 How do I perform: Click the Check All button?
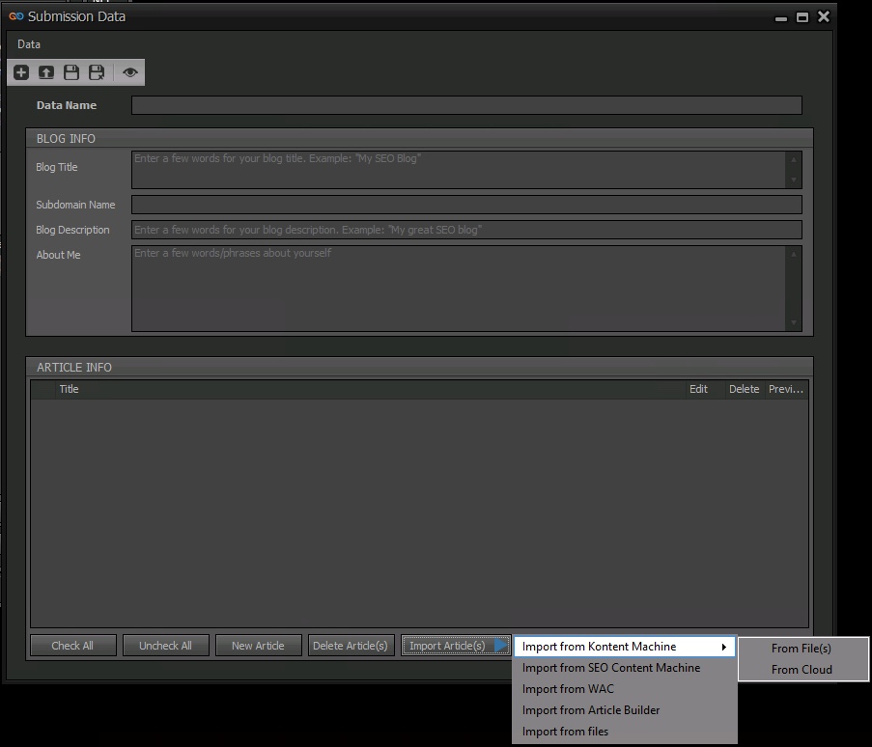pos(72,646)
